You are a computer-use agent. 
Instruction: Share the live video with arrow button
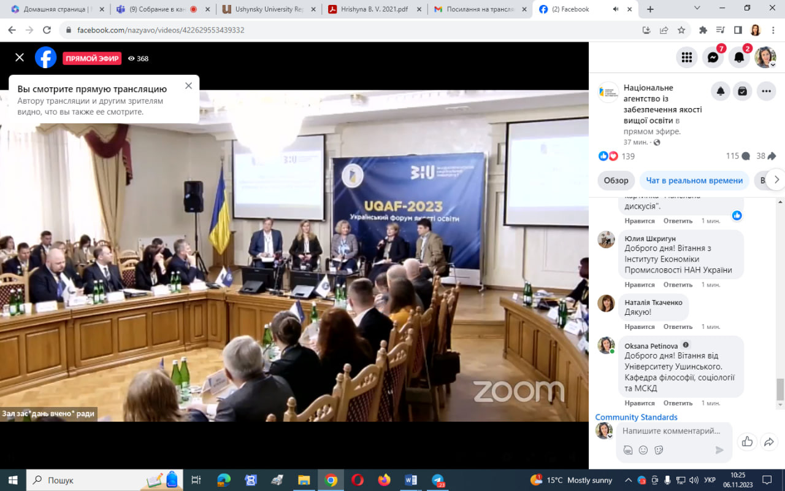(768, 441)
